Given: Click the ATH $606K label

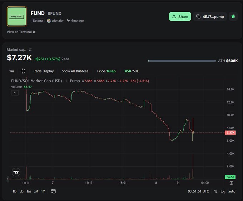Looking at the screenshot, I should pos(228,61).
